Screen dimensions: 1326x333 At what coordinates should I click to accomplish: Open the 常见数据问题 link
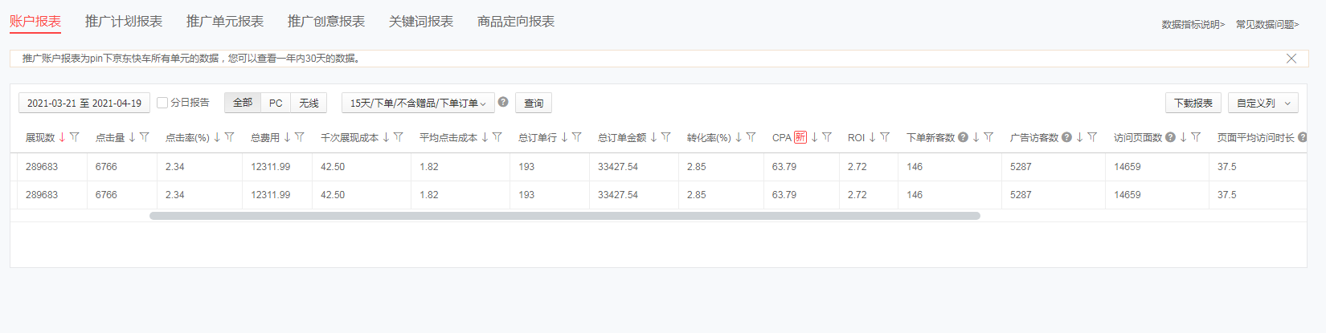click(x=1267, y=25)
